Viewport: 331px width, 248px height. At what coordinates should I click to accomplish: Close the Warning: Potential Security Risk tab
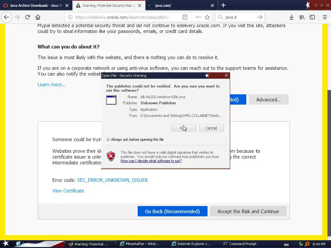(140, 5)
